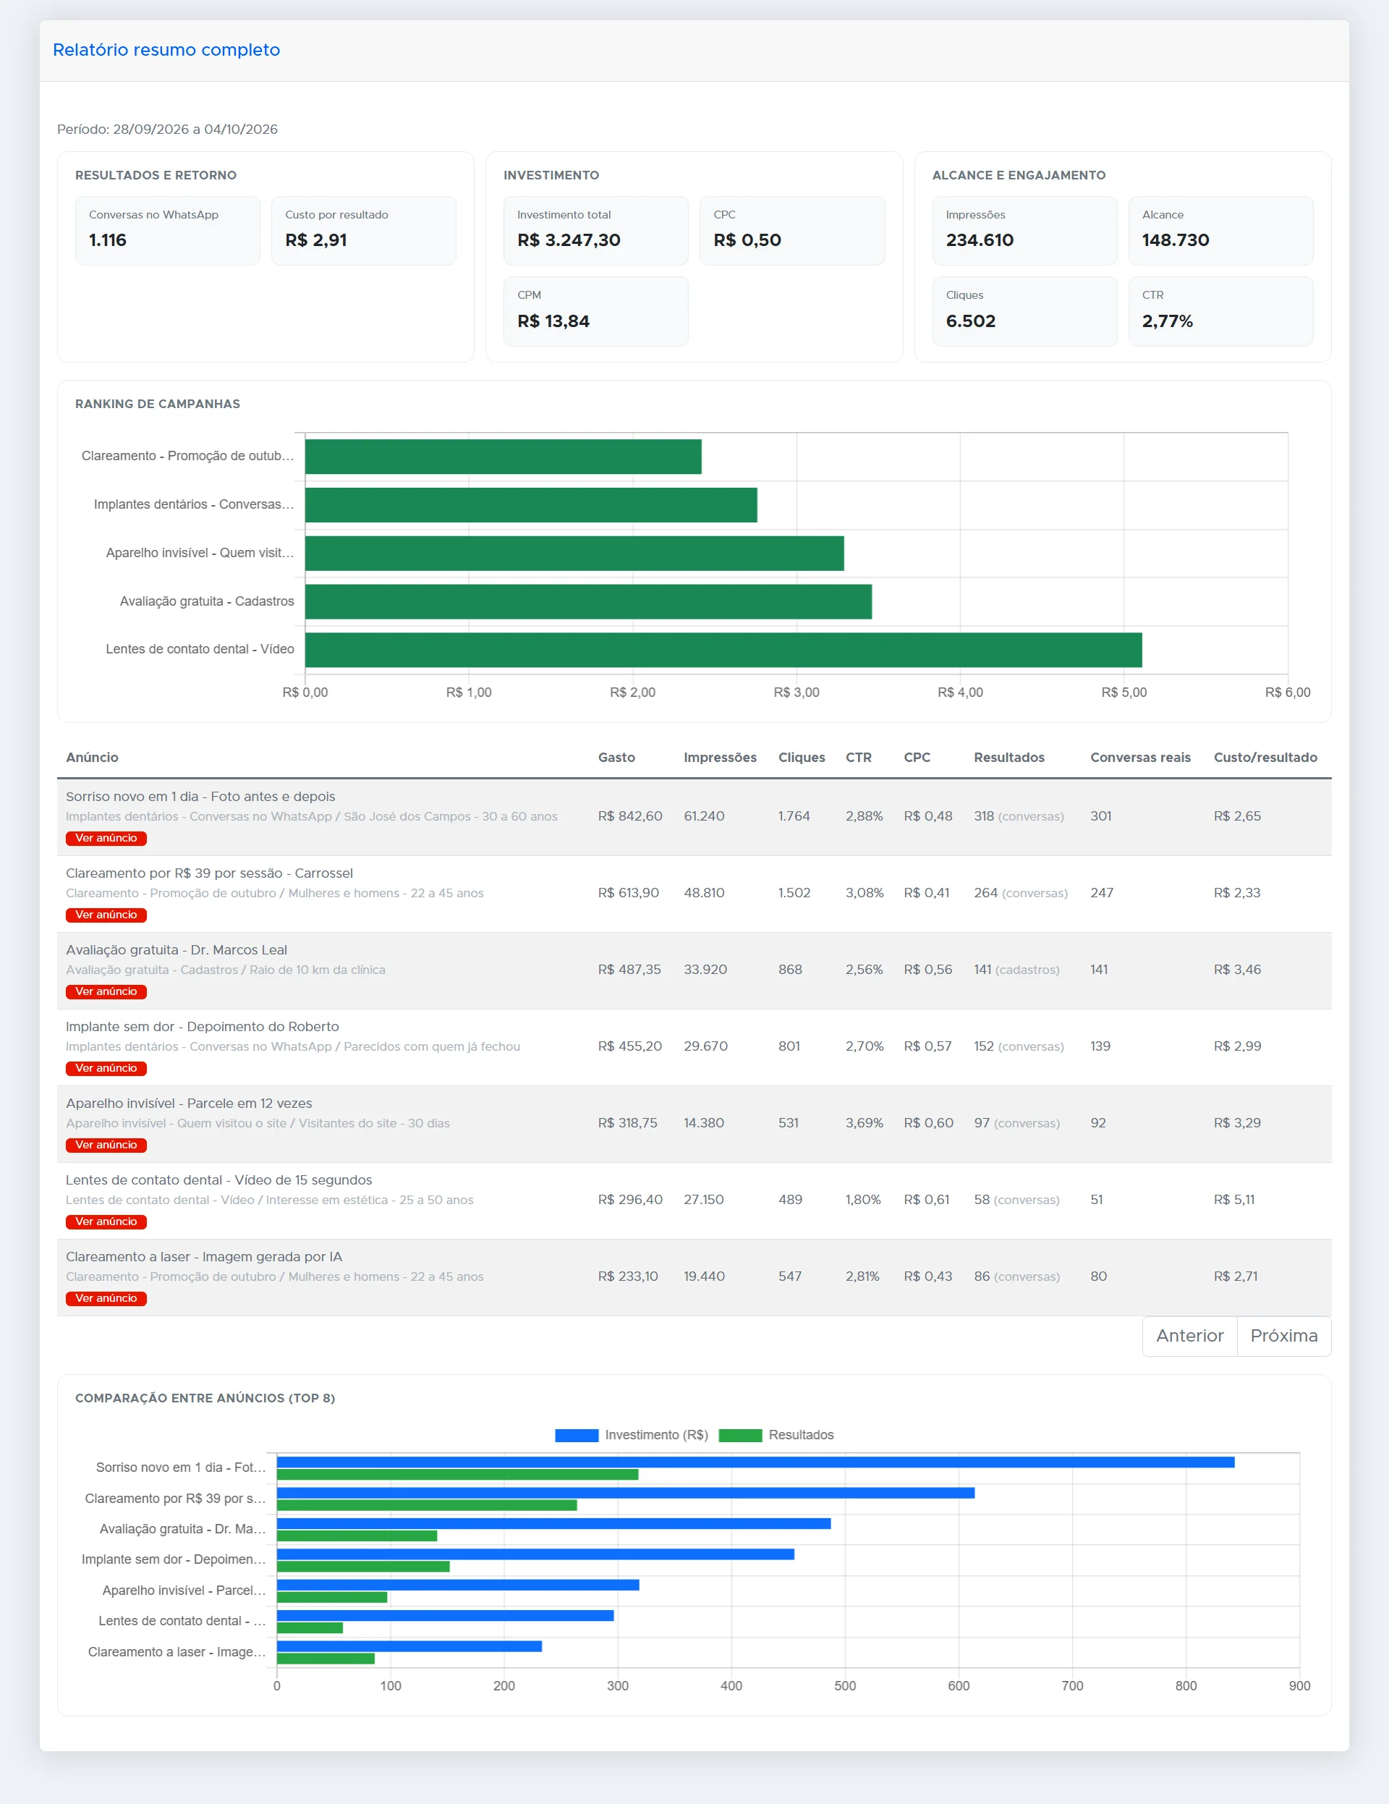This screenshot has height=1804, width=1389.
Task: Click 'Ver anúncio' for Clareamento a laser
Action: pyautogui.click(x=106, y=1300)
